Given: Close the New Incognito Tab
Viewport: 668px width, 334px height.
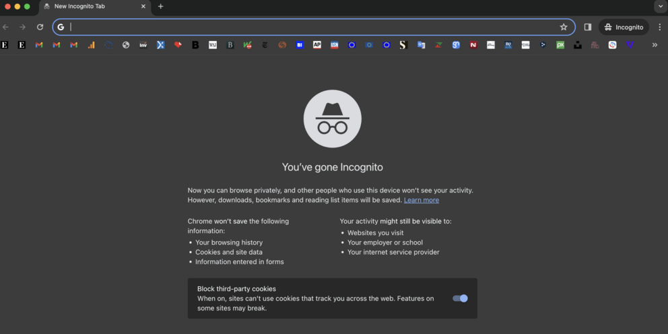Looking at the screenshot, I should pyautogui.click(x=143, y=6).
